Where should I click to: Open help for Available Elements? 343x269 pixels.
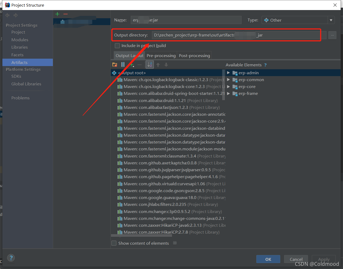[x=265, y=65]
